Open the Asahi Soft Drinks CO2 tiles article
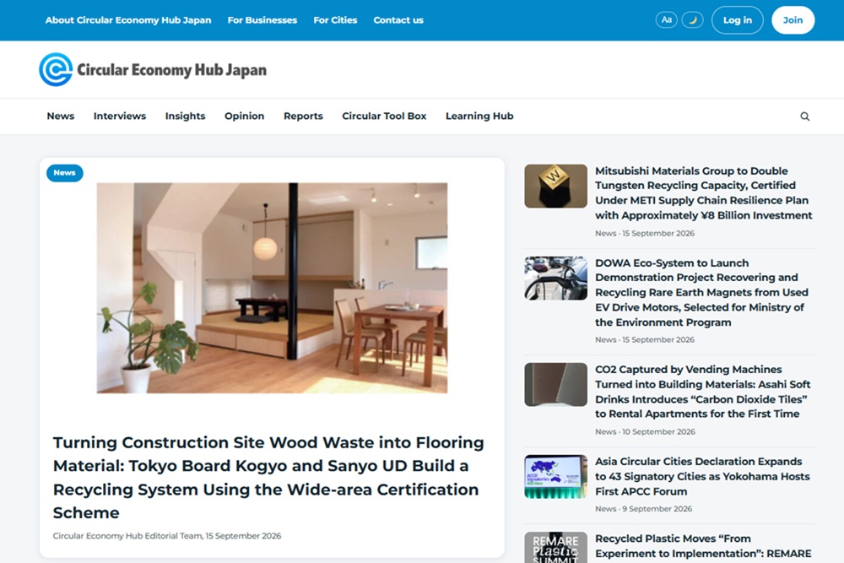The image size is (844, 563). (x=702, y=392)
